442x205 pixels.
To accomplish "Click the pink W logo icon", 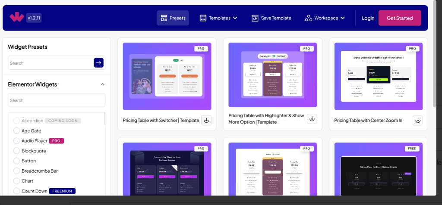I will 17,18.
